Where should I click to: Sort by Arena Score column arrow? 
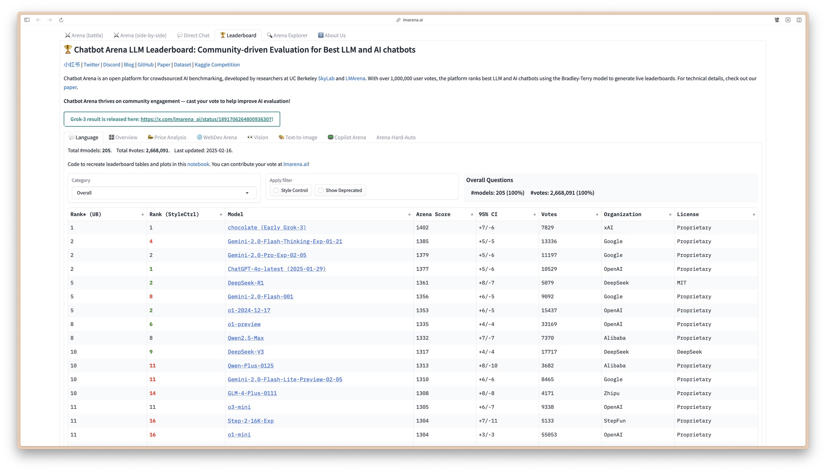pos(472,214)
